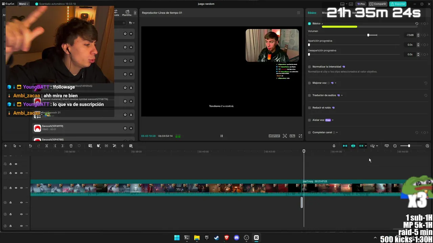Hide the cap7.mpg main track with eye

(16, 188)
